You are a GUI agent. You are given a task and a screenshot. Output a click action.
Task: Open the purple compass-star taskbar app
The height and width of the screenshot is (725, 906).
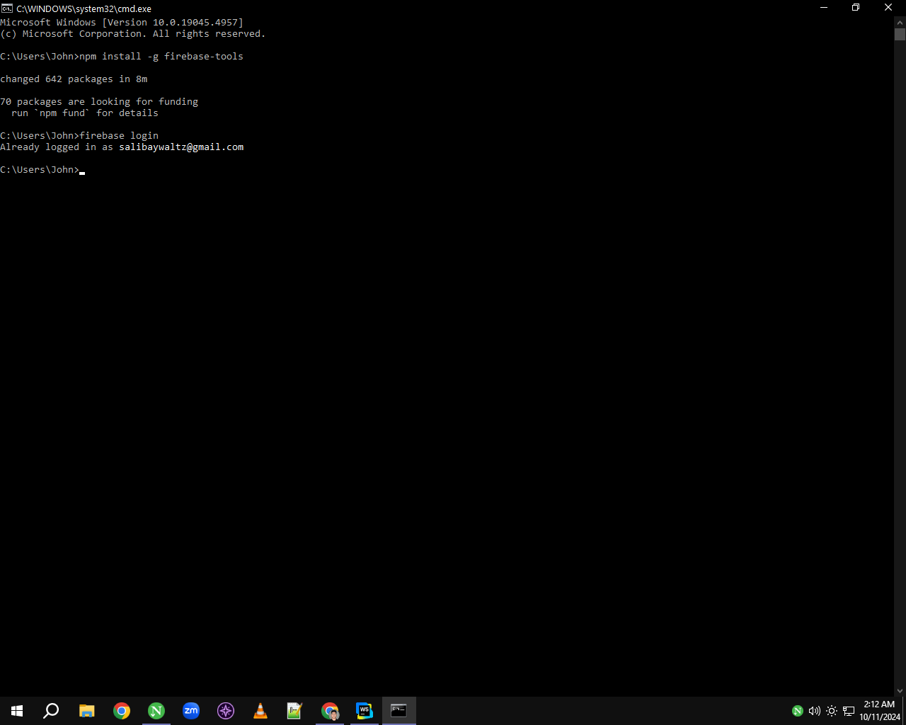pos(226,711)
